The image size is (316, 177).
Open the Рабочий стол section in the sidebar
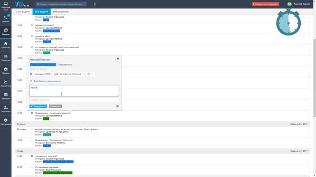point(5,6)
